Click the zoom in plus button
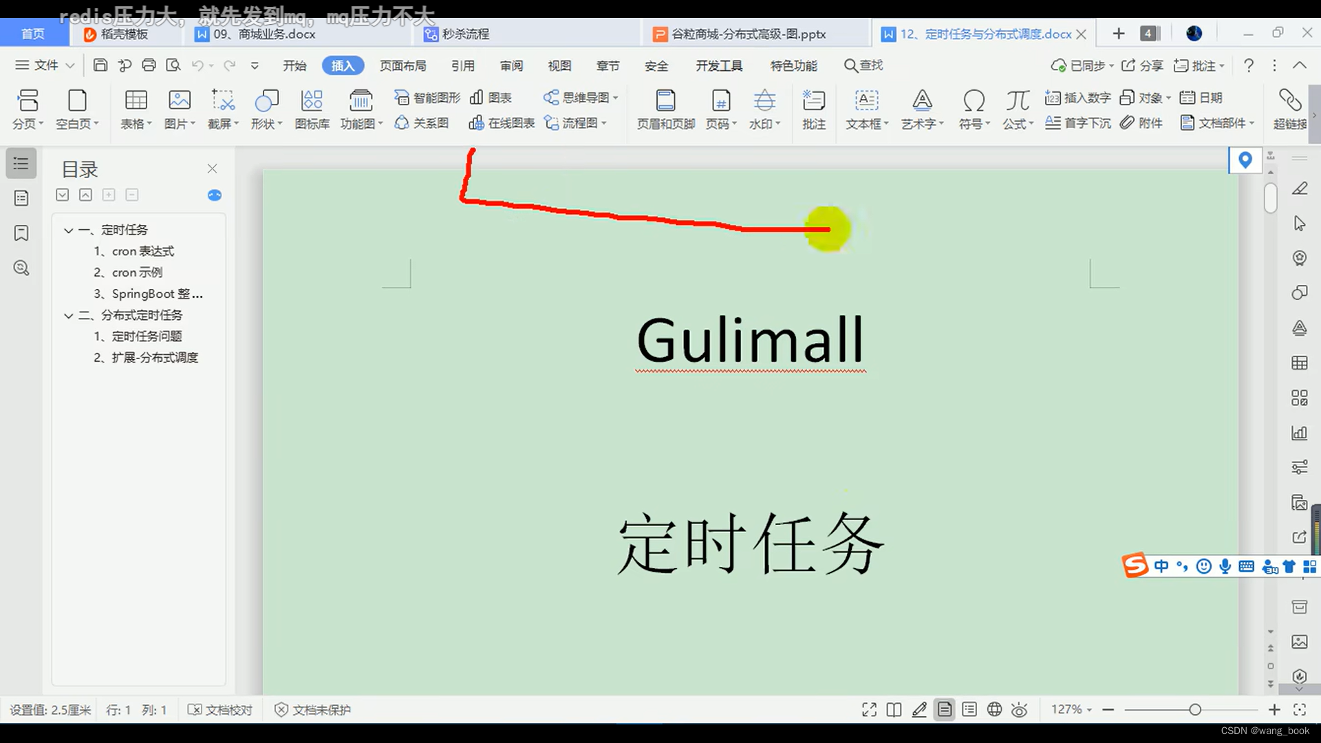This screenshot has height=743, width=1321. pos(1274,710)
